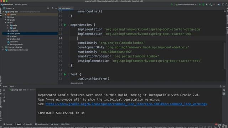
Task: Expand the gradle folder arrow
Action: click(6, 20)
